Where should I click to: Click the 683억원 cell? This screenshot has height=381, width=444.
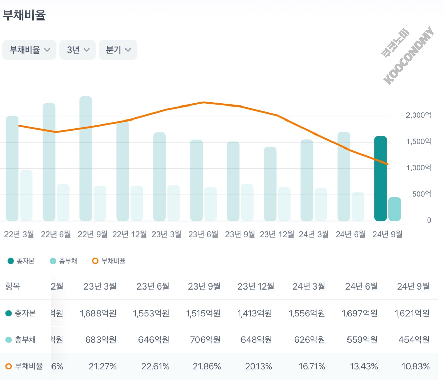101,340
